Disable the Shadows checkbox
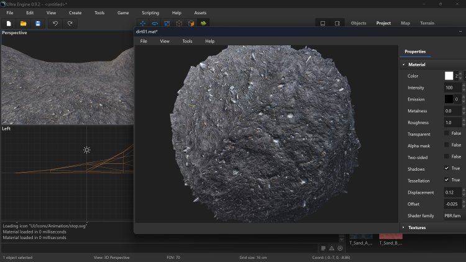The image size is (466, 262). [447, 168]
